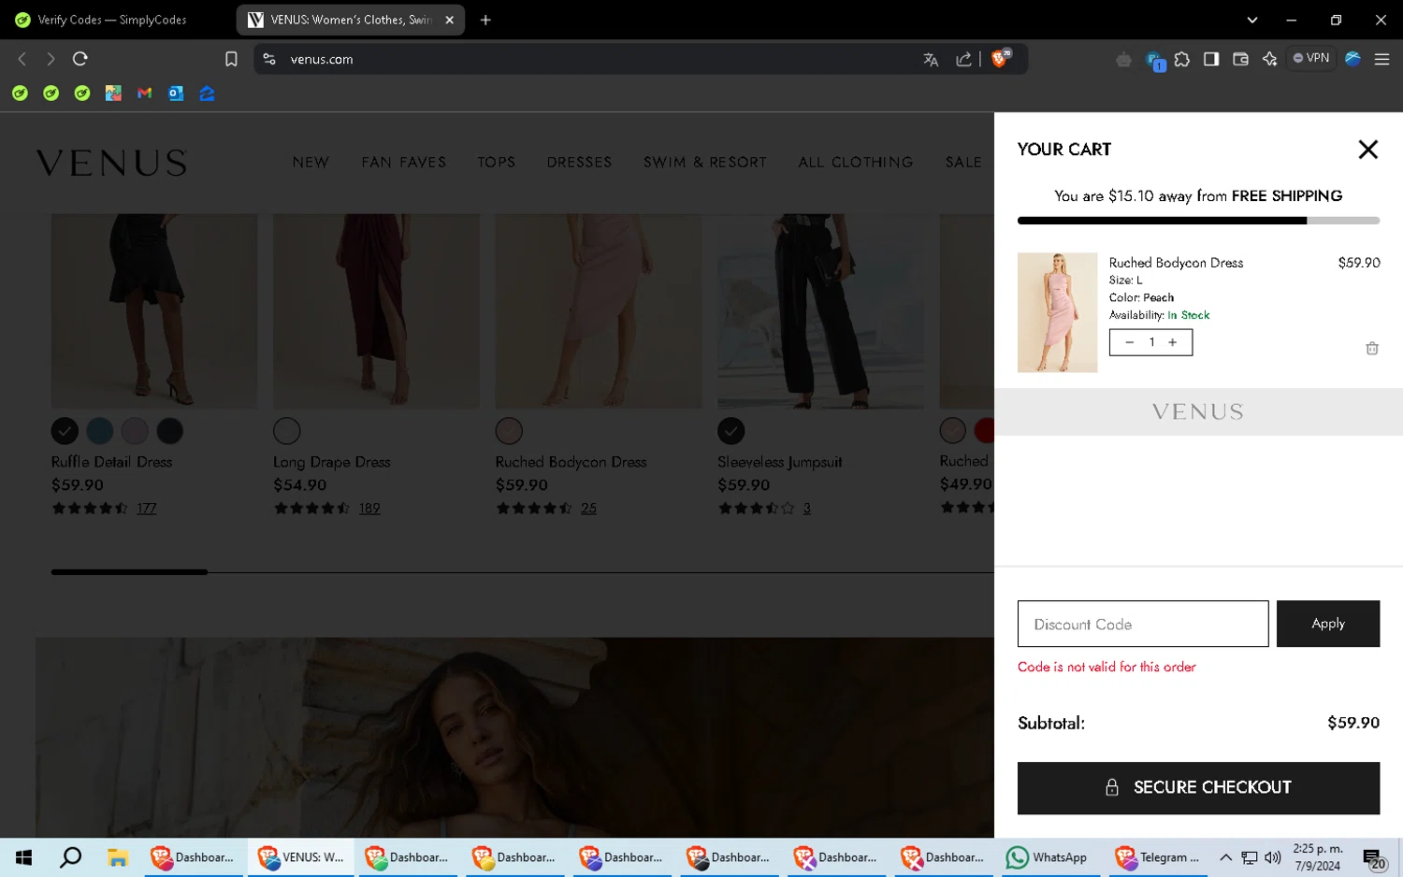Screen dimensions: 1403x877
Task: Bookmark this page
Action: point(231,59)
